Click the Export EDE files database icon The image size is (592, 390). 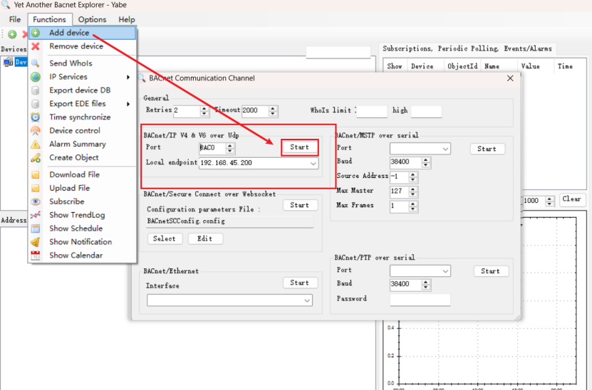click(x=36, y=104)
